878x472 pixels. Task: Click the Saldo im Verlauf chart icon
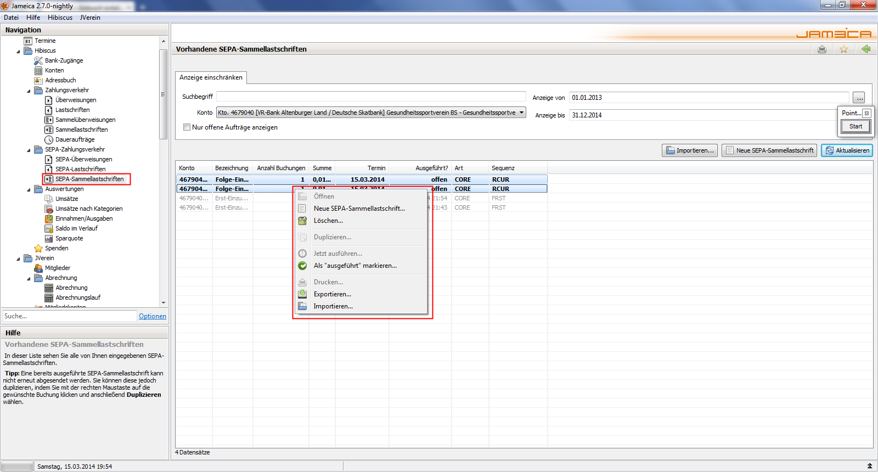point(49,229)
